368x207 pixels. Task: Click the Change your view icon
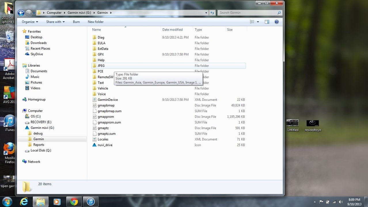point(252,22)
